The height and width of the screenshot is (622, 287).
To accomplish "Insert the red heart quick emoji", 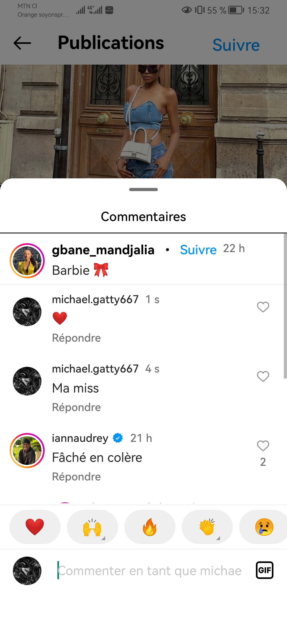I will point(35,527).
